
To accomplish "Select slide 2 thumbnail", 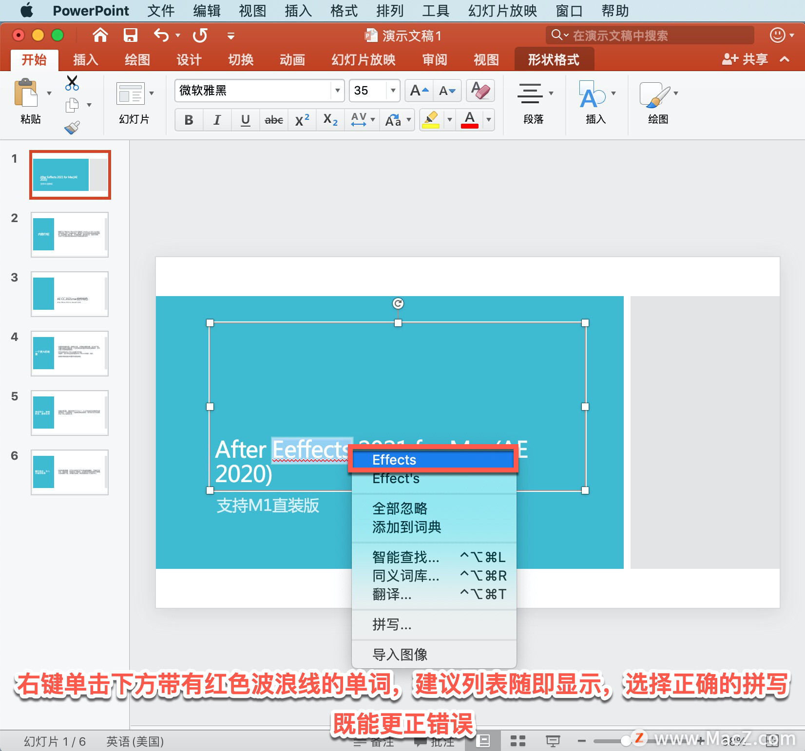I will pos(70,234).
